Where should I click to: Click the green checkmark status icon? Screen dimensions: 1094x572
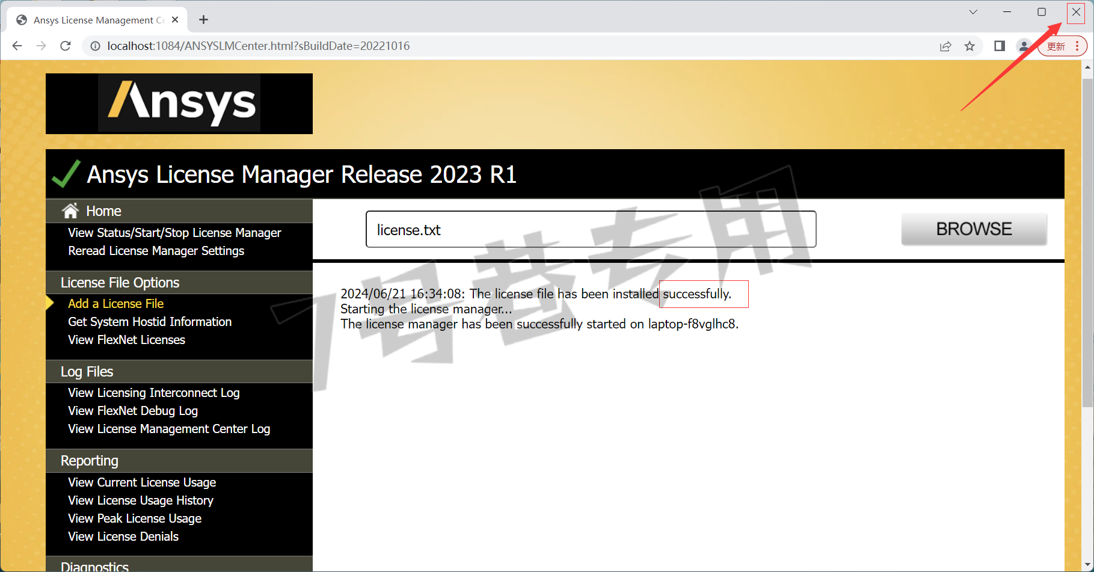click(66, 174)
